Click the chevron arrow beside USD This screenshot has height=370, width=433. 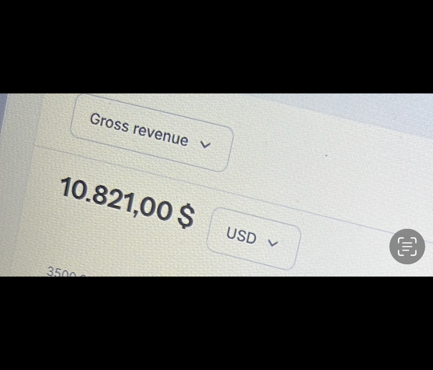(273, 243)
